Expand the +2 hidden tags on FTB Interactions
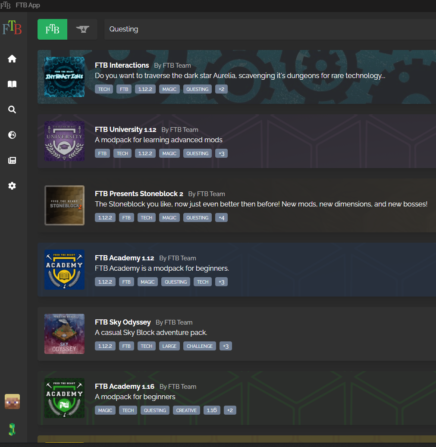 [221, 89]
